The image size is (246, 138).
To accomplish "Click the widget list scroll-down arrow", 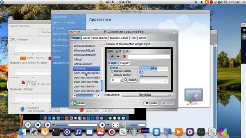I will click(x=102, y=92).
